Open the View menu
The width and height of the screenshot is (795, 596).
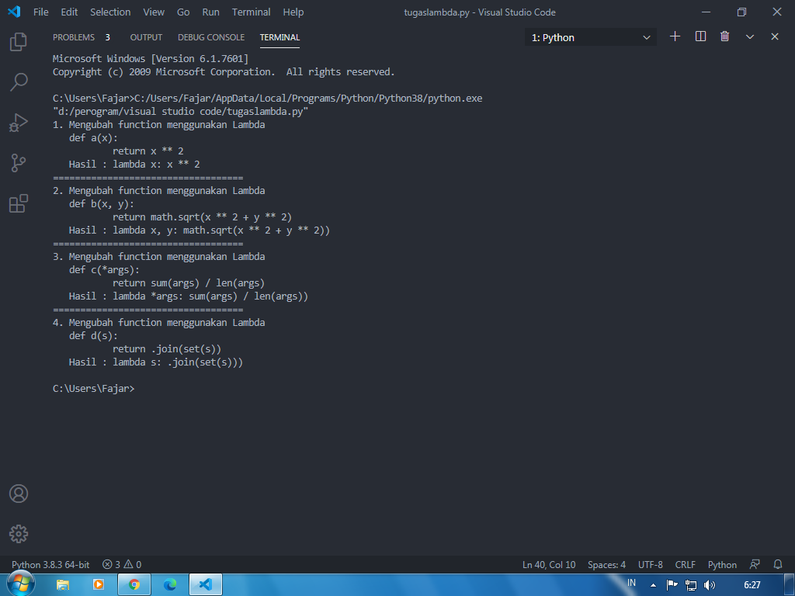pyautogui.click(x=154, y=12)
